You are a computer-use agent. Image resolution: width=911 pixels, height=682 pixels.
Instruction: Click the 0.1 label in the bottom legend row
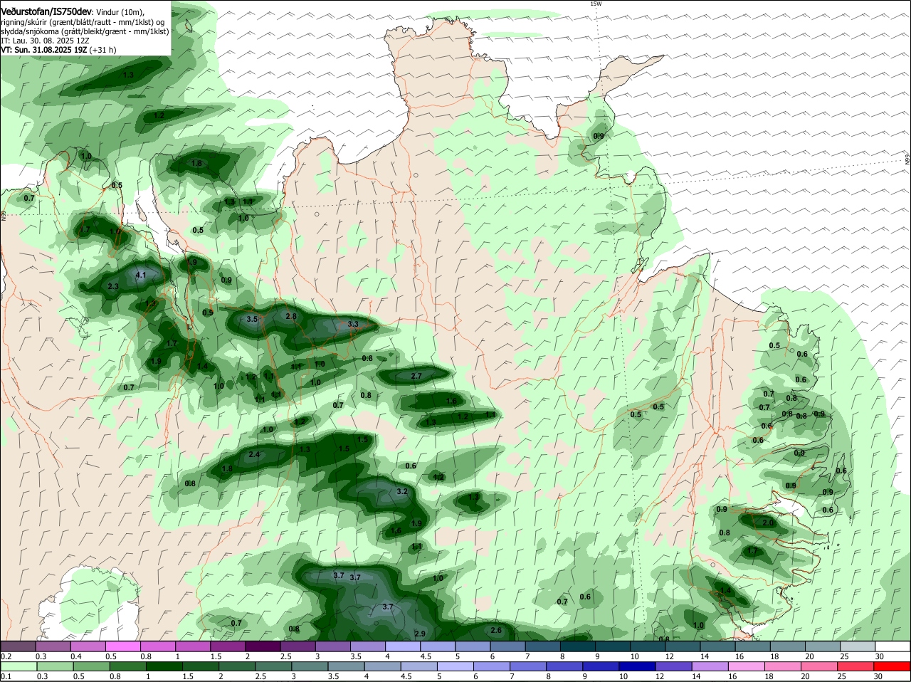(x=6, y=677)
